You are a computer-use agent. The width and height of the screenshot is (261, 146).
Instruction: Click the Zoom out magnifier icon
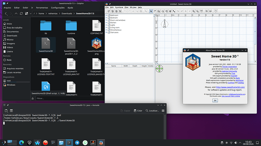point(197,11)
